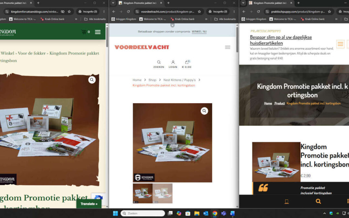Click the LOGIN user icon
The height and width of the screenshot is (218, 349).
click(x=173, y=64)
